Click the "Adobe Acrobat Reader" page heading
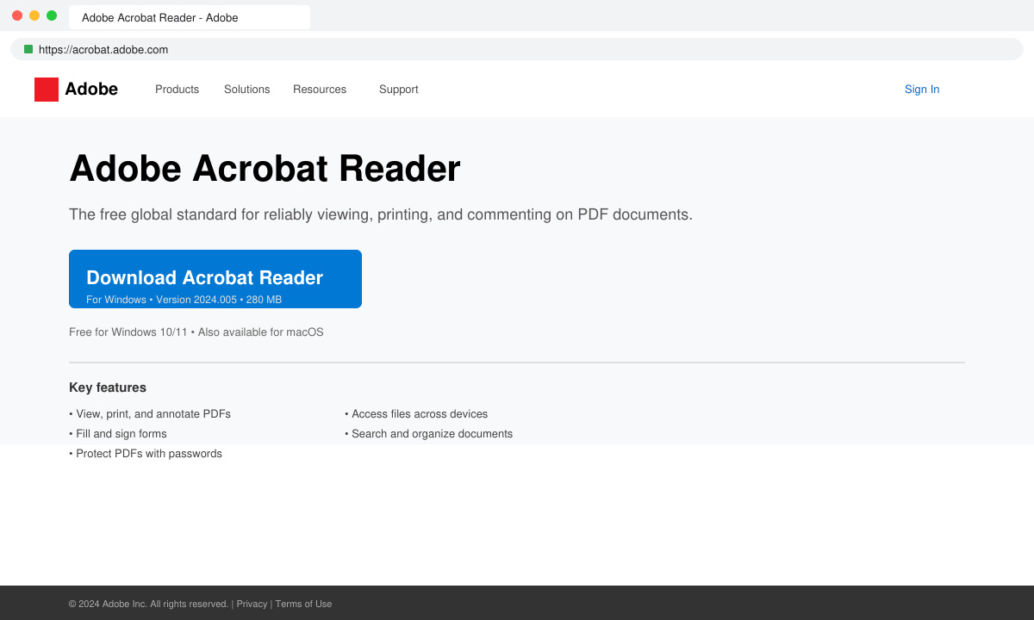The width and height of the screenshot is (1034, 620). tap(265, 168)
